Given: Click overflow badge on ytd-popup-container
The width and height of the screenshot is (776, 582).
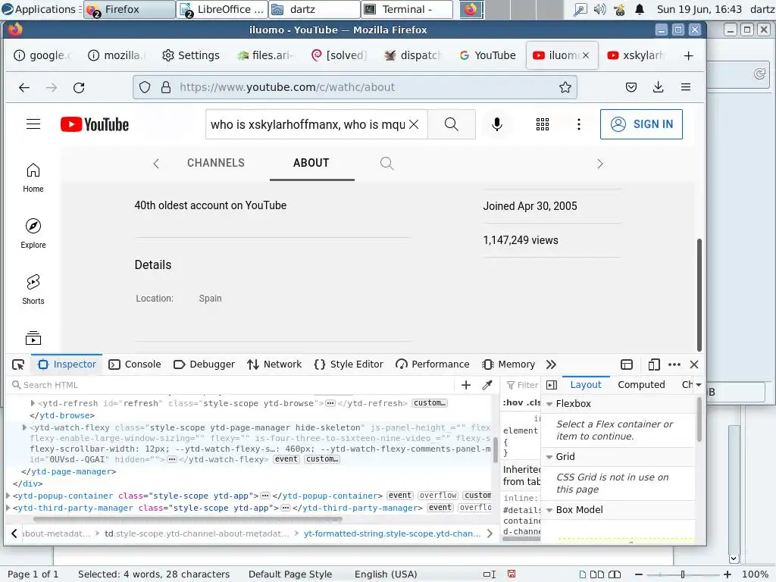Looking at the screenshot, I should (438, 496).
